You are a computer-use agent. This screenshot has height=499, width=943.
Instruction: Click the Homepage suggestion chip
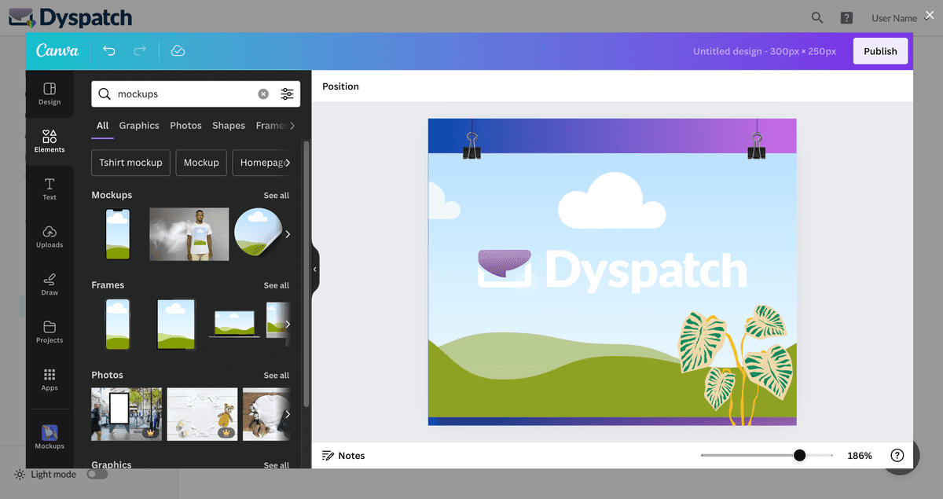click(262, 163)
